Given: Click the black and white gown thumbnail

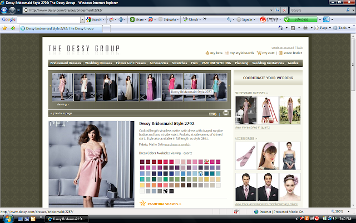Looking at the screenshot, I should 106,87.
